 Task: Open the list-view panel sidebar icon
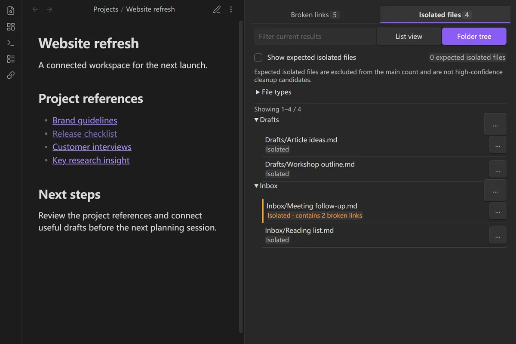[x=11, y=59]
